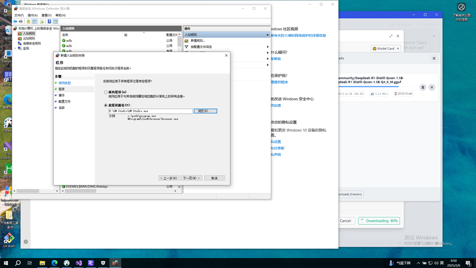
Task: Click the program path text field
Action: click(x=151, y=111)
